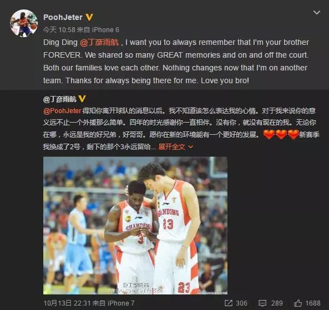This screenshot has width=329, height=310.
Task: Open PoohJeter's profile avatar
Action: (x=24, y=23)
